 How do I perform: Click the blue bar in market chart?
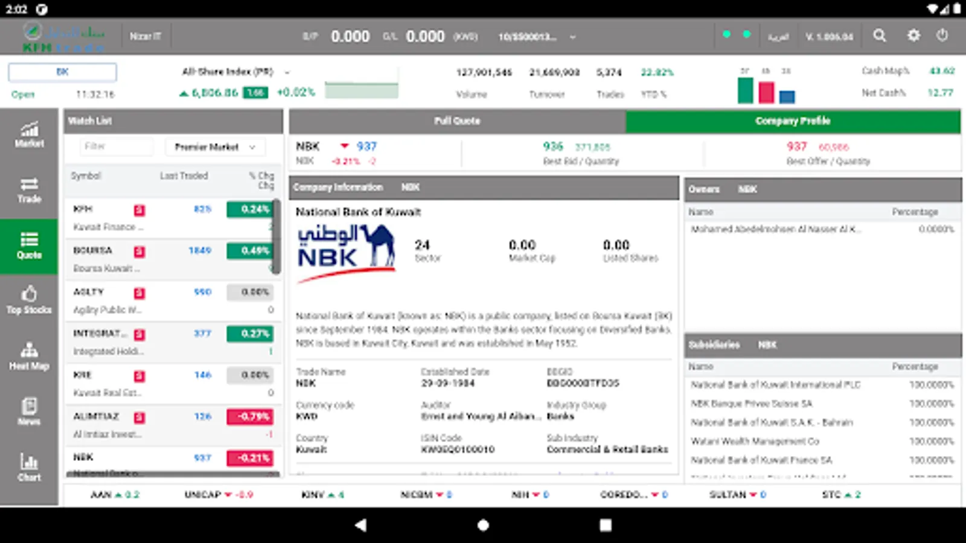[x=787, y=97]
